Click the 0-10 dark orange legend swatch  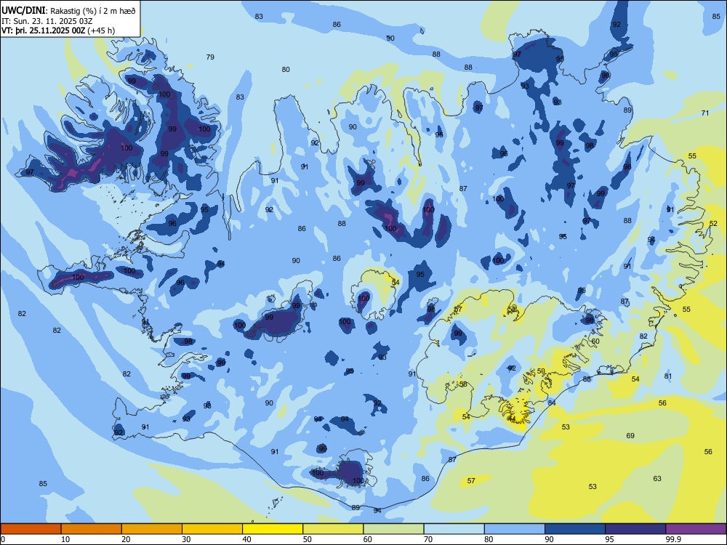[x=31, y=529]
